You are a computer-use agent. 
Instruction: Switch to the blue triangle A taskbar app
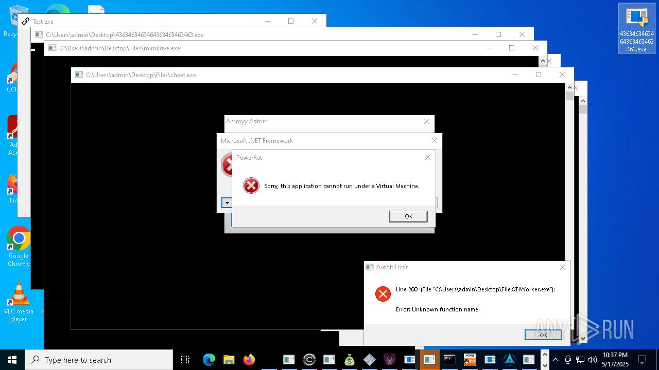510,360
